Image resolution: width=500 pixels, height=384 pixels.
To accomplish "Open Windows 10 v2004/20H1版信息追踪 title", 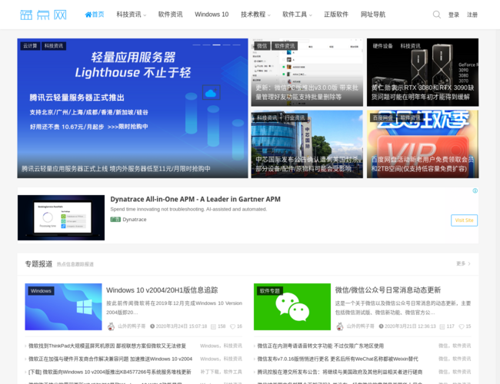I will tap(162, 290).
